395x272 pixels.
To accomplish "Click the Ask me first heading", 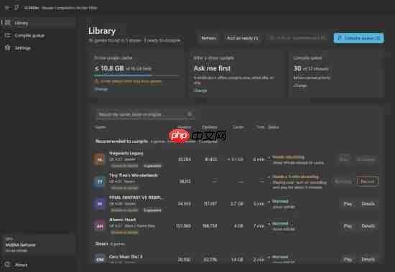I will [x=212, y=68].
